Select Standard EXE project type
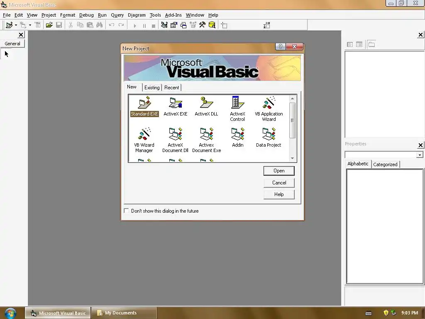 click(x=144, y=106)
